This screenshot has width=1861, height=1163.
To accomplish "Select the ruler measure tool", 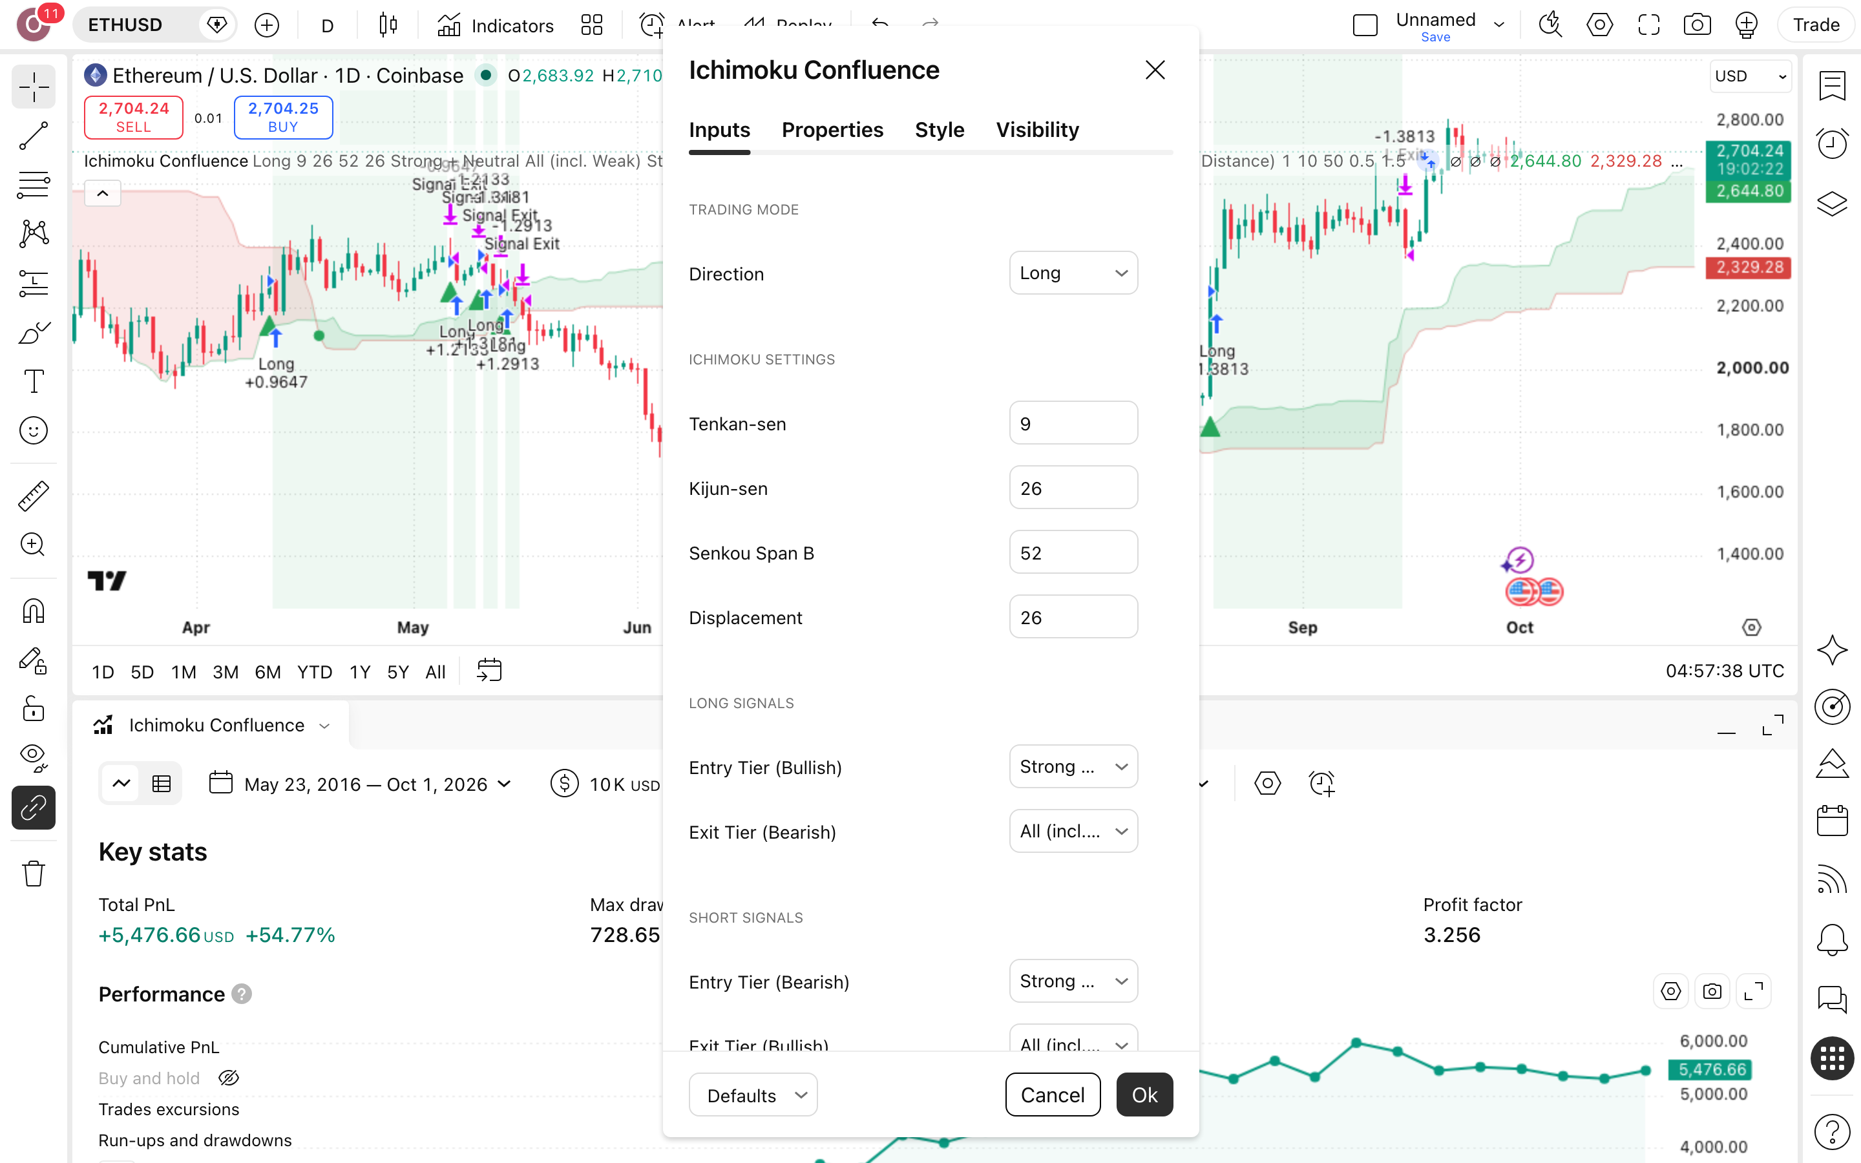I will [x=33, y=496].
